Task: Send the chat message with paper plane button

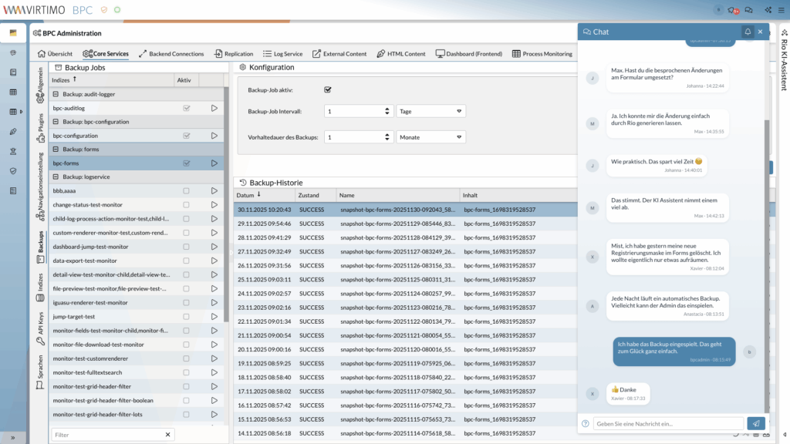Action: click(756, 423)
